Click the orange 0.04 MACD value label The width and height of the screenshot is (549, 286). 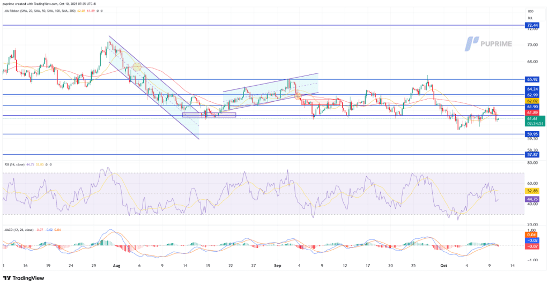(532, 235)
